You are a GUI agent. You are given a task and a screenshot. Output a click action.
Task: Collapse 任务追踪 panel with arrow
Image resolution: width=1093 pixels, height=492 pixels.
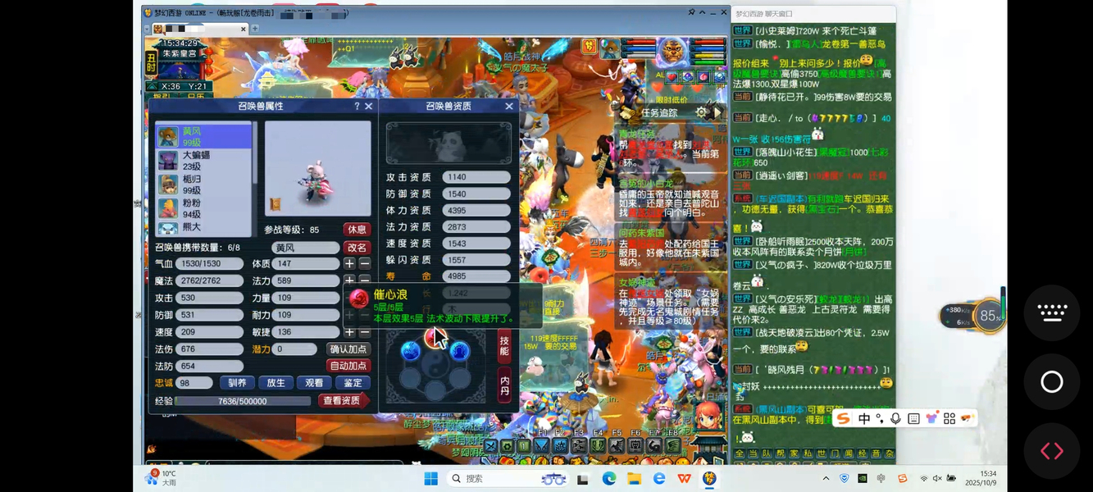coord(717,112)
